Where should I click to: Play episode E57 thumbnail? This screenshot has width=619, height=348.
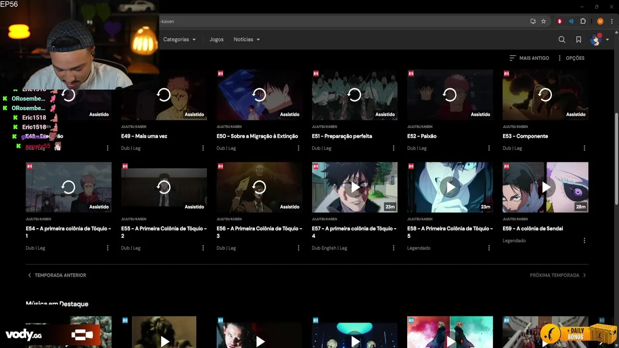tap(354, 187)
